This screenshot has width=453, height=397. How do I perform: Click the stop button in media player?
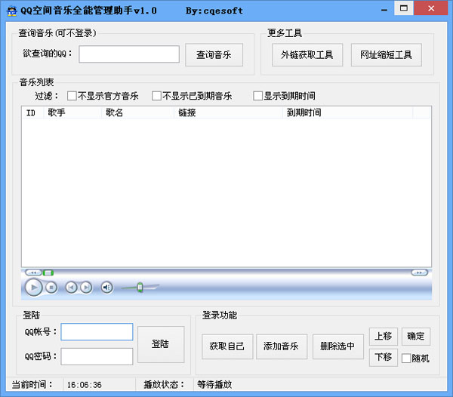pos(51,288)
